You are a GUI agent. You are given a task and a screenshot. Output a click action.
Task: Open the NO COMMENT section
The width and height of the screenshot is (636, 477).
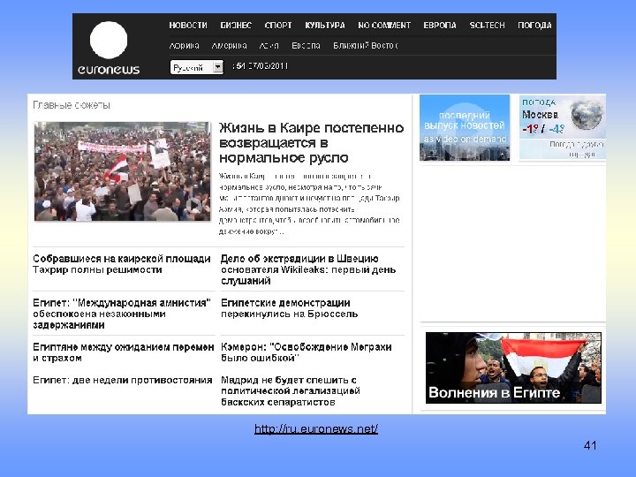click(384, 25)
